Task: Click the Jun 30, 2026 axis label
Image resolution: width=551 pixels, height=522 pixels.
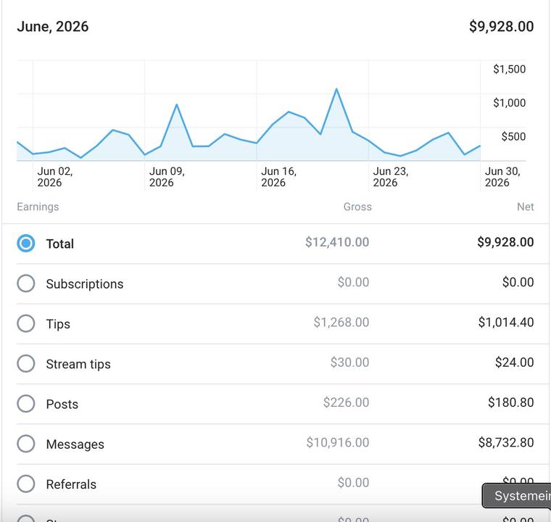Action: click(502, 177)
